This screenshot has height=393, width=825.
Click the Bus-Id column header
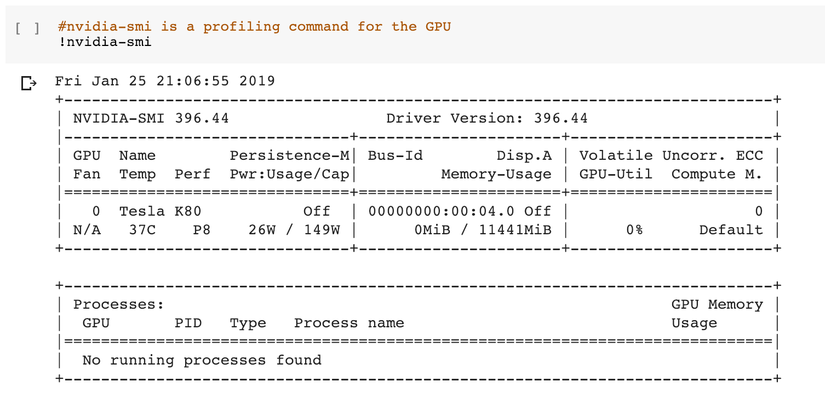(395, 155)
